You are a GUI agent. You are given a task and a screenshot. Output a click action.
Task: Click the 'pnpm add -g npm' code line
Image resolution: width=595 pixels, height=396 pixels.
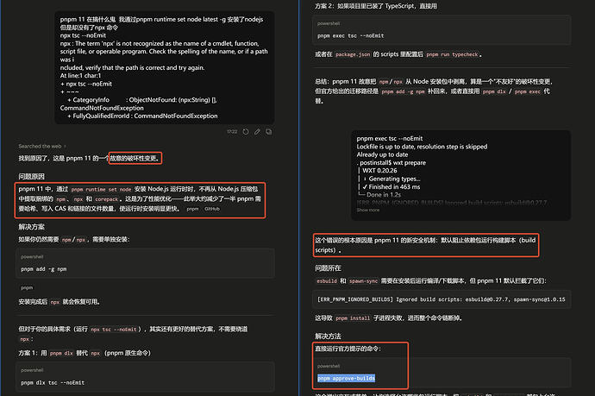point(44,269)
